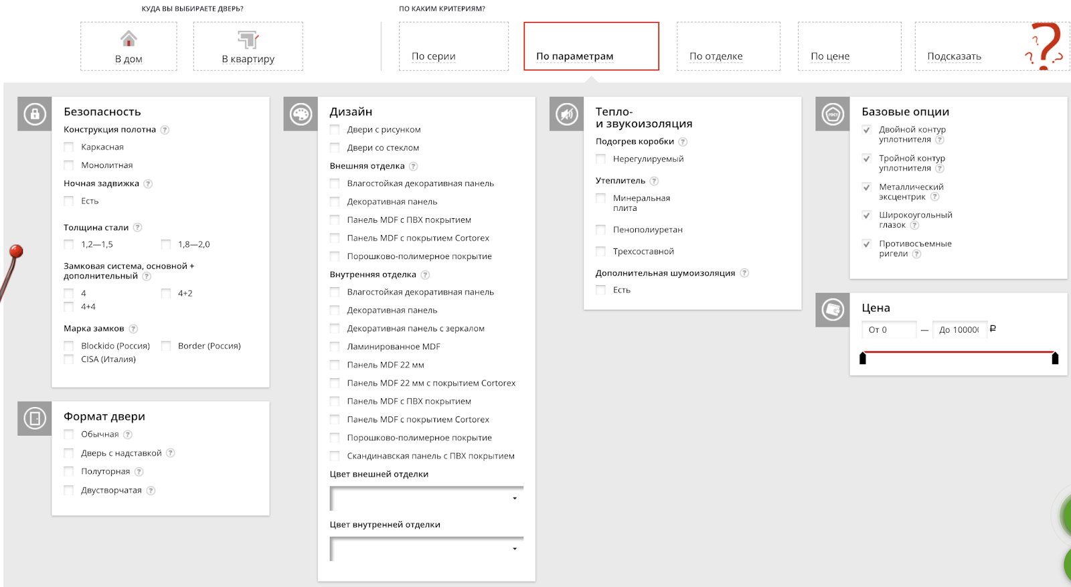The width and height of the screenshot is (1071, 587).
Task: Grab the right price slider handle
Action: (1055, 359)
